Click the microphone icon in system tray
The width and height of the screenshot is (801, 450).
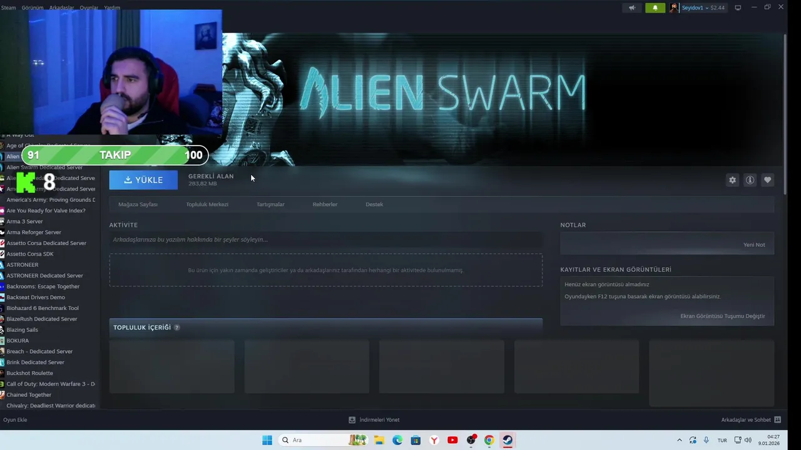point(706,440)
